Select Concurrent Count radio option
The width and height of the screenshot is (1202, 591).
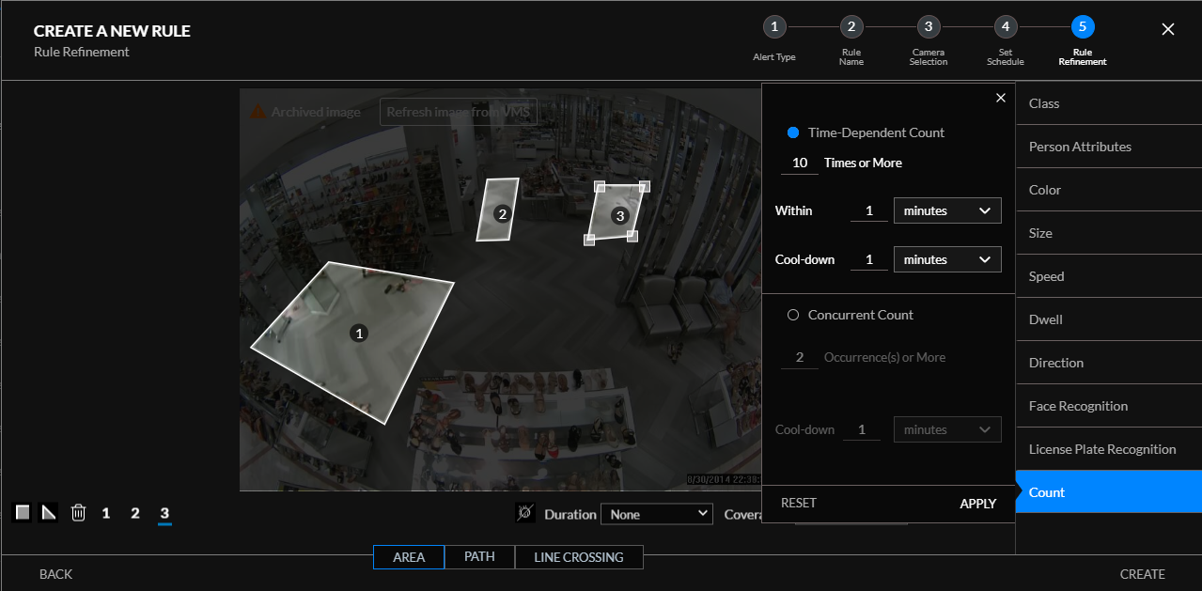coord(792,315)
